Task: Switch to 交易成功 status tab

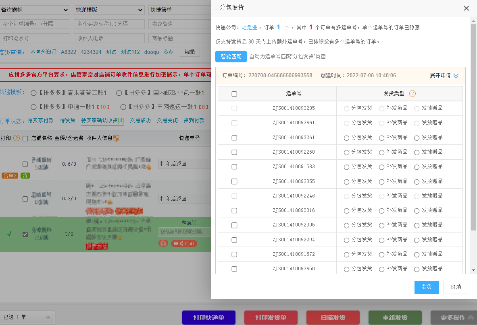Action: pos(140,121)
